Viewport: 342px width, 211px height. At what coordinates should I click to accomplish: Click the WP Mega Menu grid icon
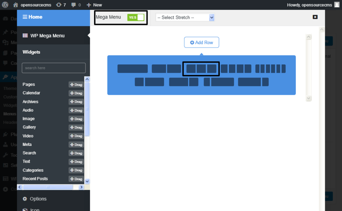pos(25,35)
